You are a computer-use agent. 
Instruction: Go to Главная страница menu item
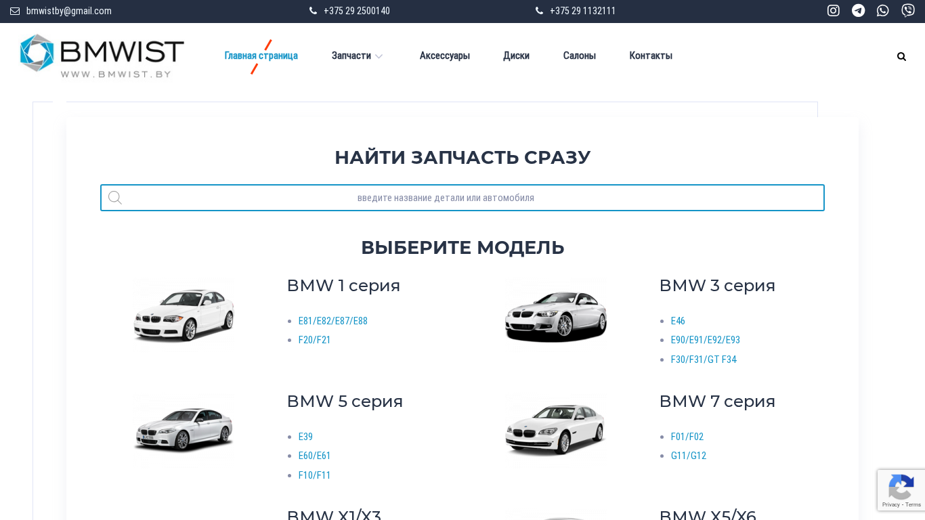coord(261,56)
